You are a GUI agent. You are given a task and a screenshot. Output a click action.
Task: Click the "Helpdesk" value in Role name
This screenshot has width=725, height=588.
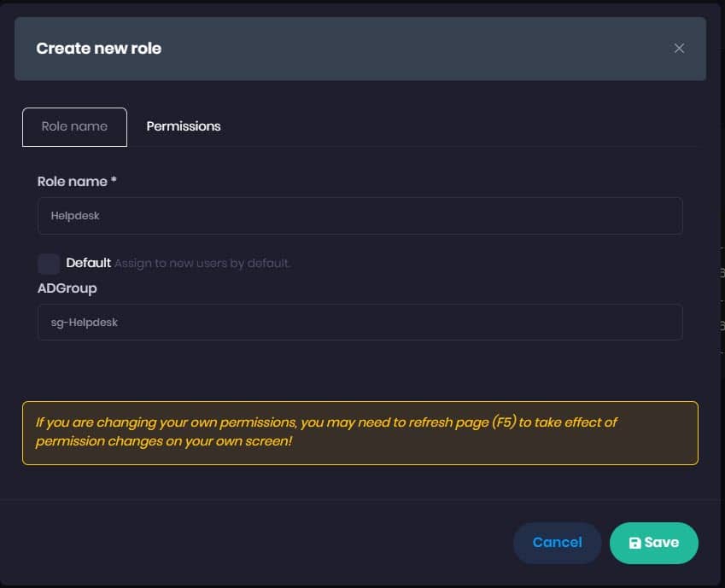point(75,216)
